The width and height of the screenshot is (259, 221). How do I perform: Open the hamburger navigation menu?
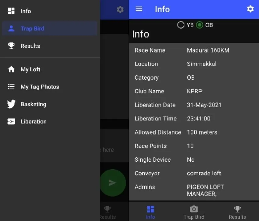pos(139,9)
